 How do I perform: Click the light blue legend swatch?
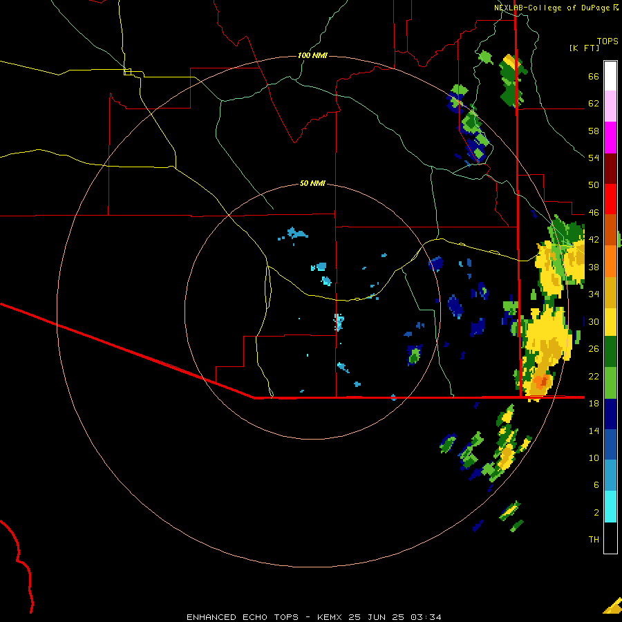(x=610, y=475)
